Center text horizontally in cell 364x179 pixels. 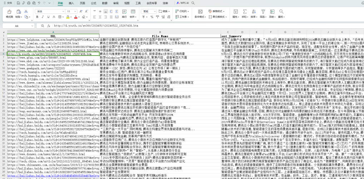click(100, 17)
